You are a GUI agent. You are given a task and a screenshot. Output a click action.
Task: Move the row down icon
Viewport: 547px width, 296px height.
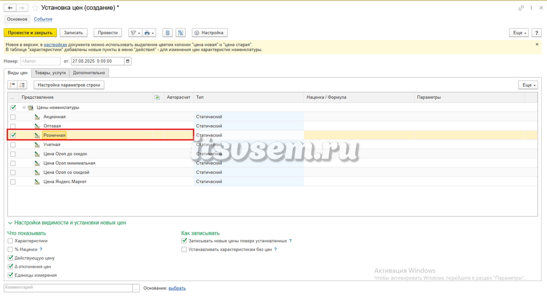pyautogui.click(x=22, y=85)
